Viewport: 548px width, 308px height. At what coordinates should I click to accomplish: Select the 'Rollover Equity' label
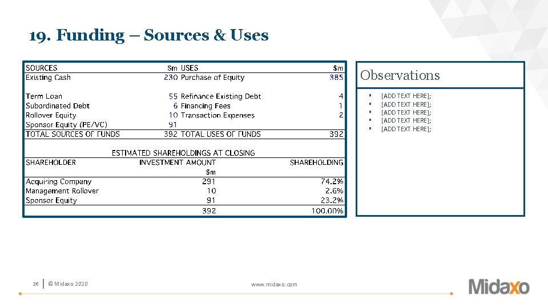tap(51, 115)
